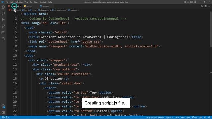Open the notifications bell icon
Viewport: 212px width, 119px height.
(x=209, y=117)
